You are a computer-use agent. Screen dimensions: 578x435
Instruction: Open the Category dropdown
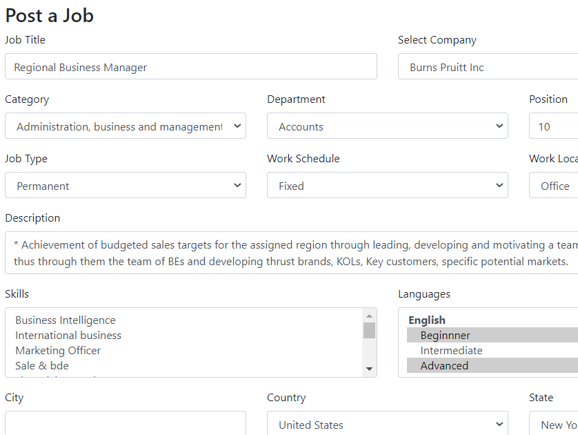pos(126,126)
